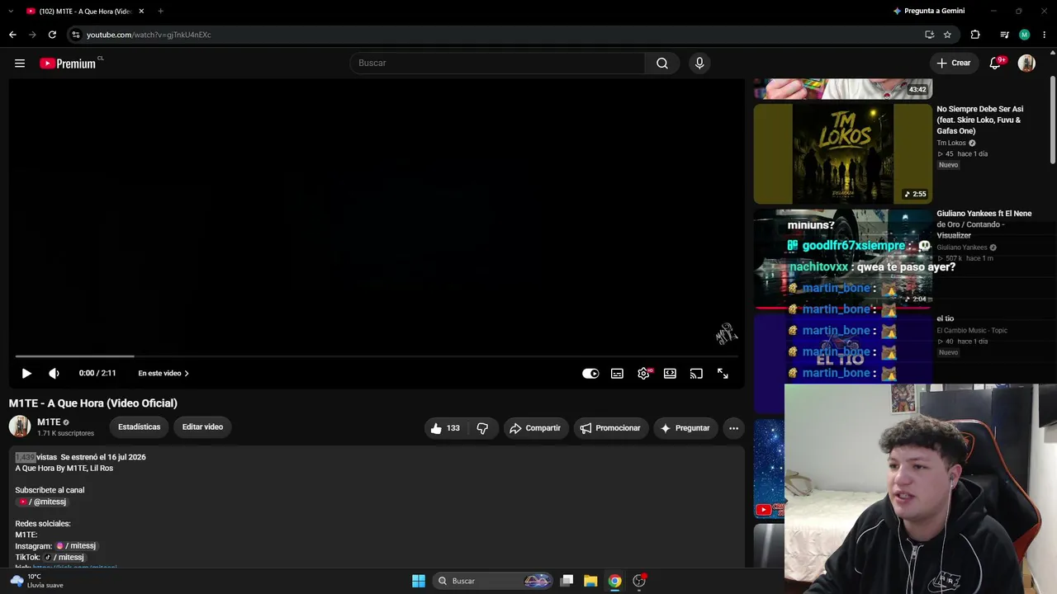Image resolution: width=1057 pixels, height=594 pixels.
Task: Open 'No Siempre Debe Ser Asi' video title
Action: 980,120
